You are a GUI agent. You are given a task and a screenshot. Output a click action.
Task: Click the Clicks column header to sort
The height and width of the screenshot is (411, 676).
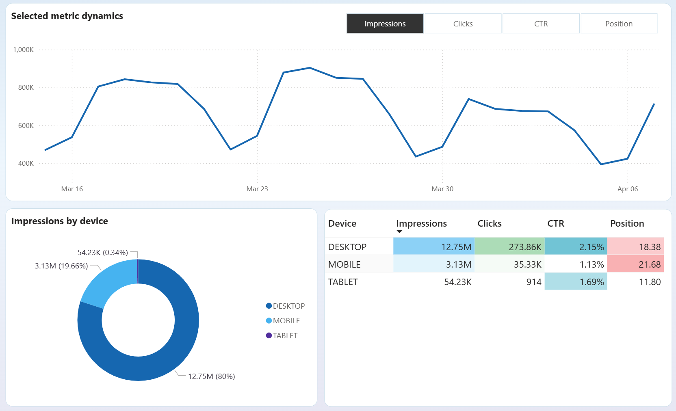tap(489, 223)
